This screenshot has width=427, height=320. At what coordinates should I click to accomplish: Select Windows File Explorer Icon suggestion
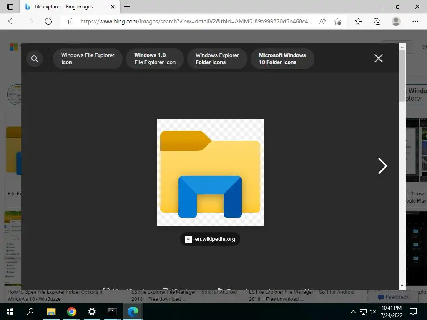[x=88, y=59]
